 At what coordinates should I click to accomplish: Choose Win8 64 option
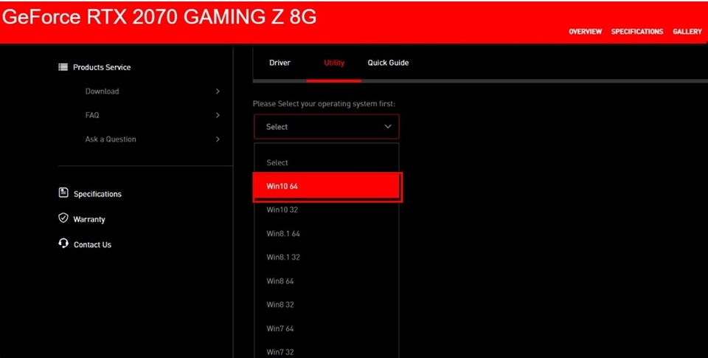pos(327,281)
